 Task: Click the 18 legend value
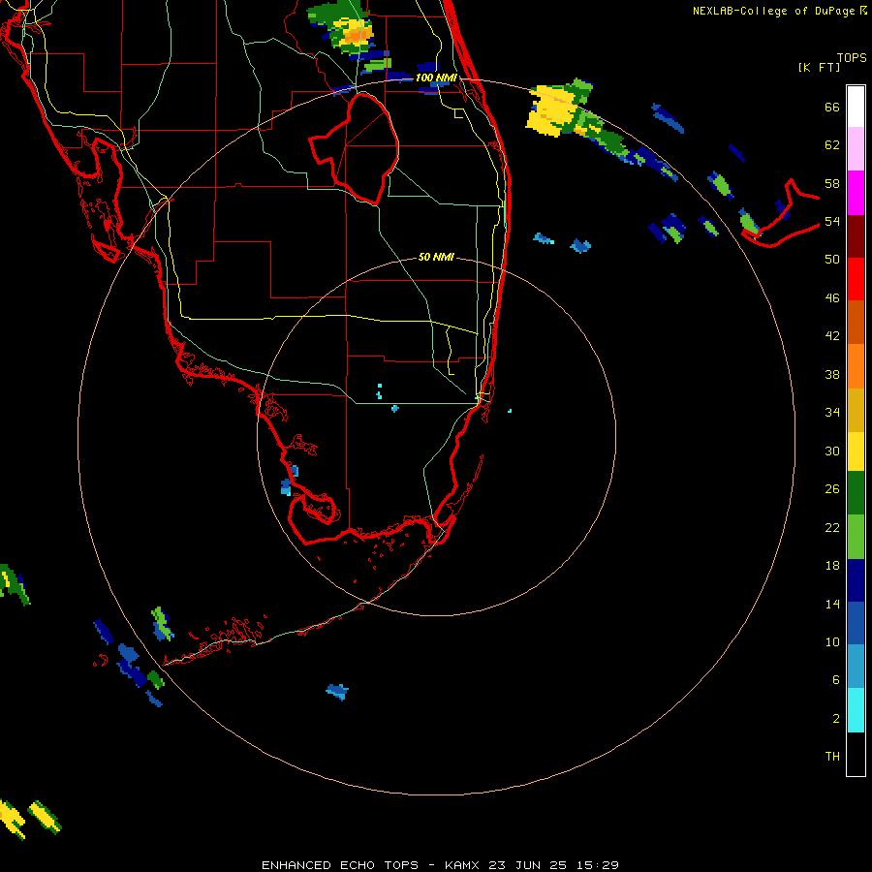pos(832,566)
